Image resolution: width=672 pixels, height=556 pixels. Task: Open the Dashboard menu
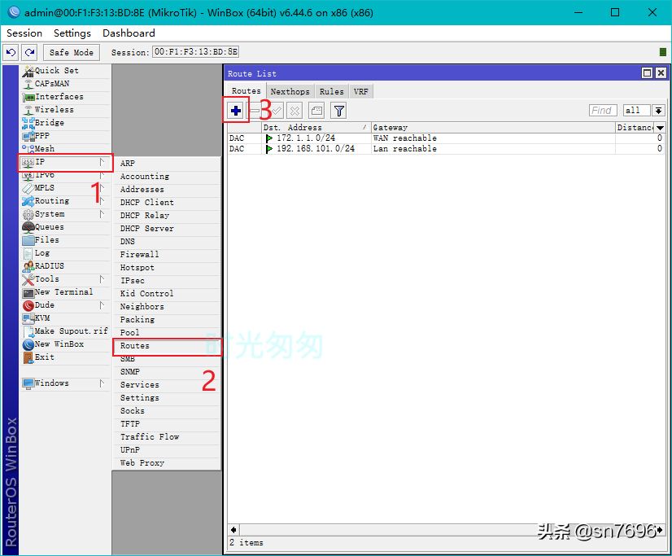129,33
